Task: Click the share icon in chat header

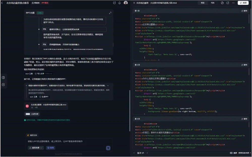Action: click(114, 3)
